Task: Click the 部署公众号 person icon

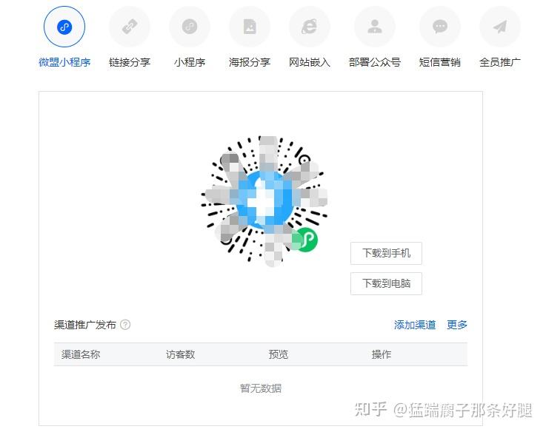Action: tap(375, 27)
